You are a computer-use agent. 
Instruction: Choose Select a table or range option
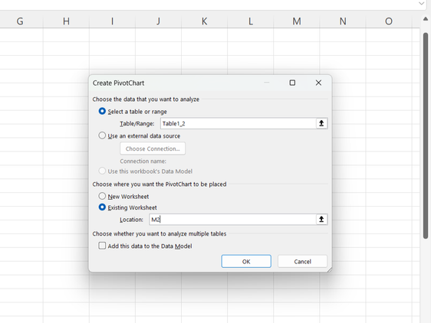point(102,111)
